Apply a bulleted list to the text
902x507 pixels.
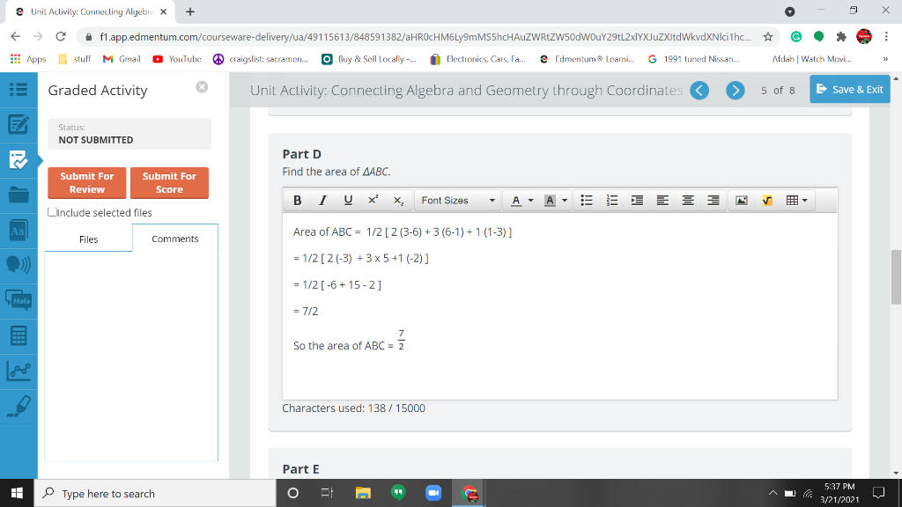(x=587, y=200)
